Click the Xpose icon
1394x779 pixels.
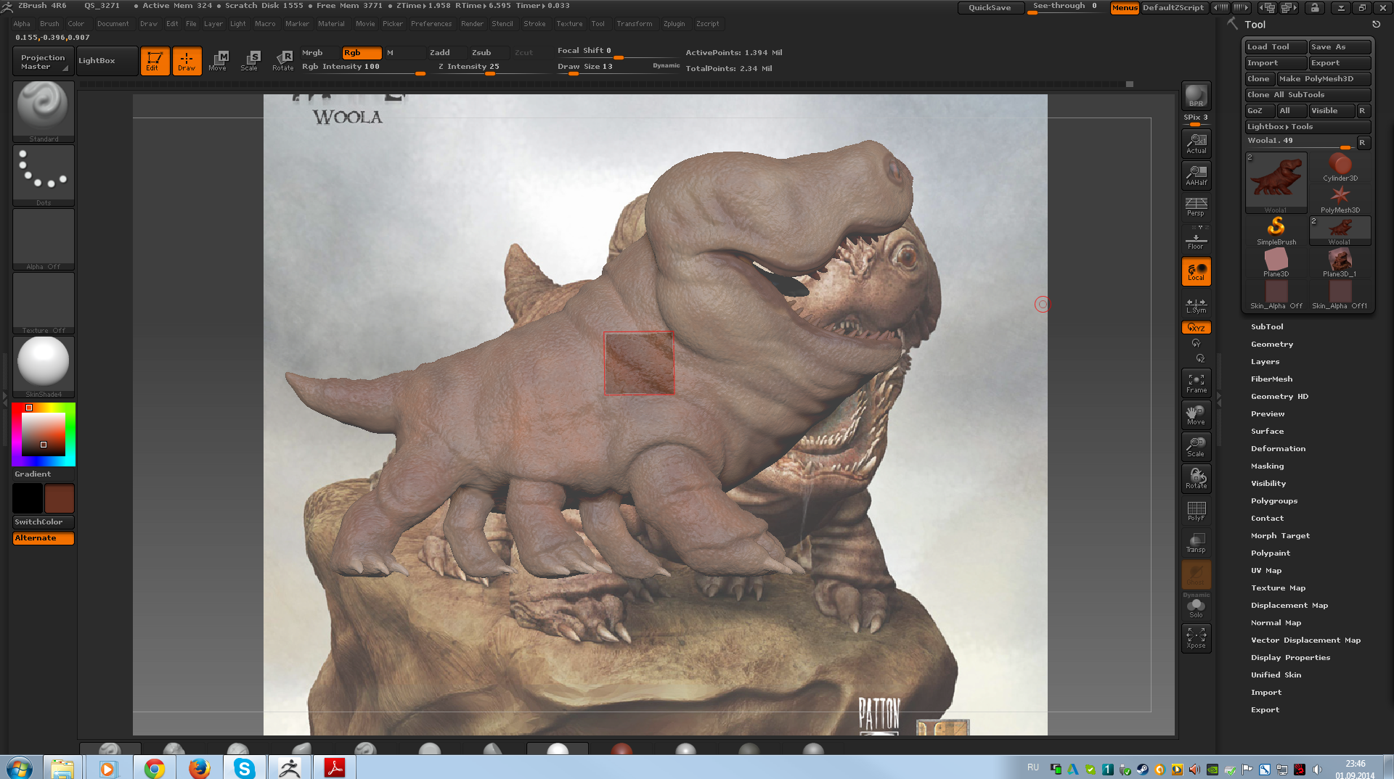1196,638
